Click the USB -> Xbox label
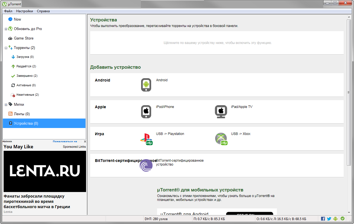354x224 pixels. tap(241, 134)
